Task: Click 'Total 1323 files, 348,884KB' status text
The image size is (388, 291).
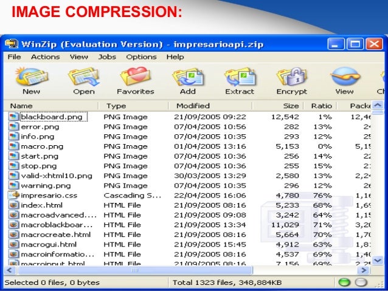Action: tap(227, 282)
